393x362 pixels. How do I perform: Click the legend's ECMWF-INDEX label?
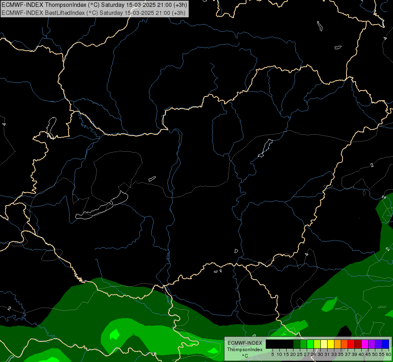(245, 343)
